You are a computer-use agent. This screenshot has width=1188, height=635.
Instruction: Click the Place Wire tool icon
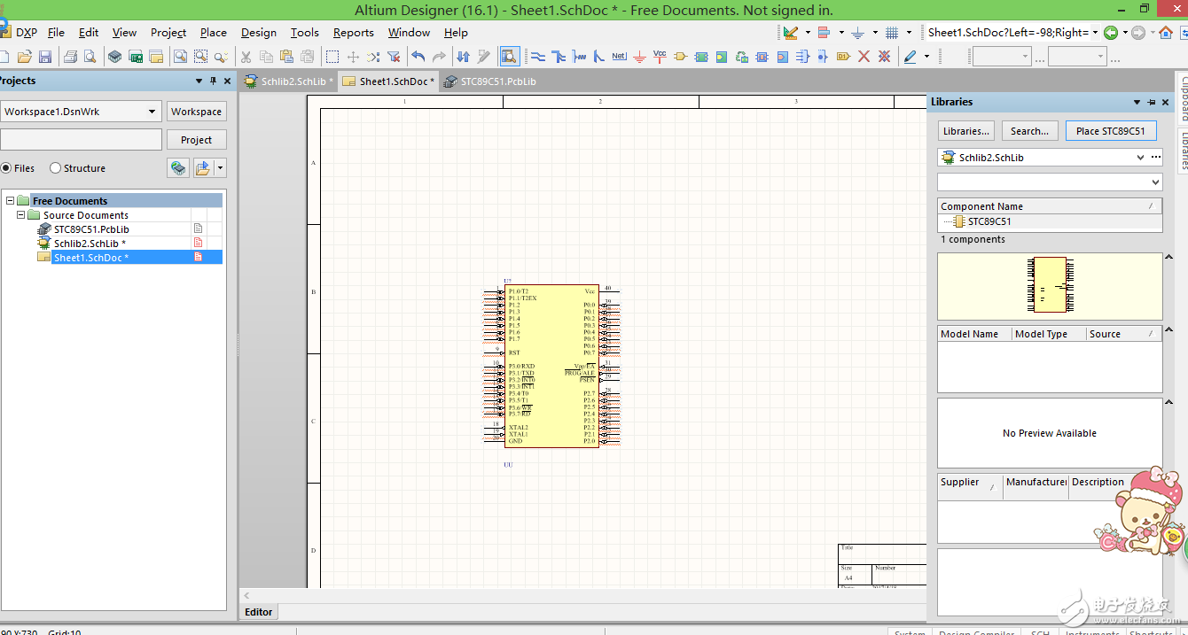537,57
